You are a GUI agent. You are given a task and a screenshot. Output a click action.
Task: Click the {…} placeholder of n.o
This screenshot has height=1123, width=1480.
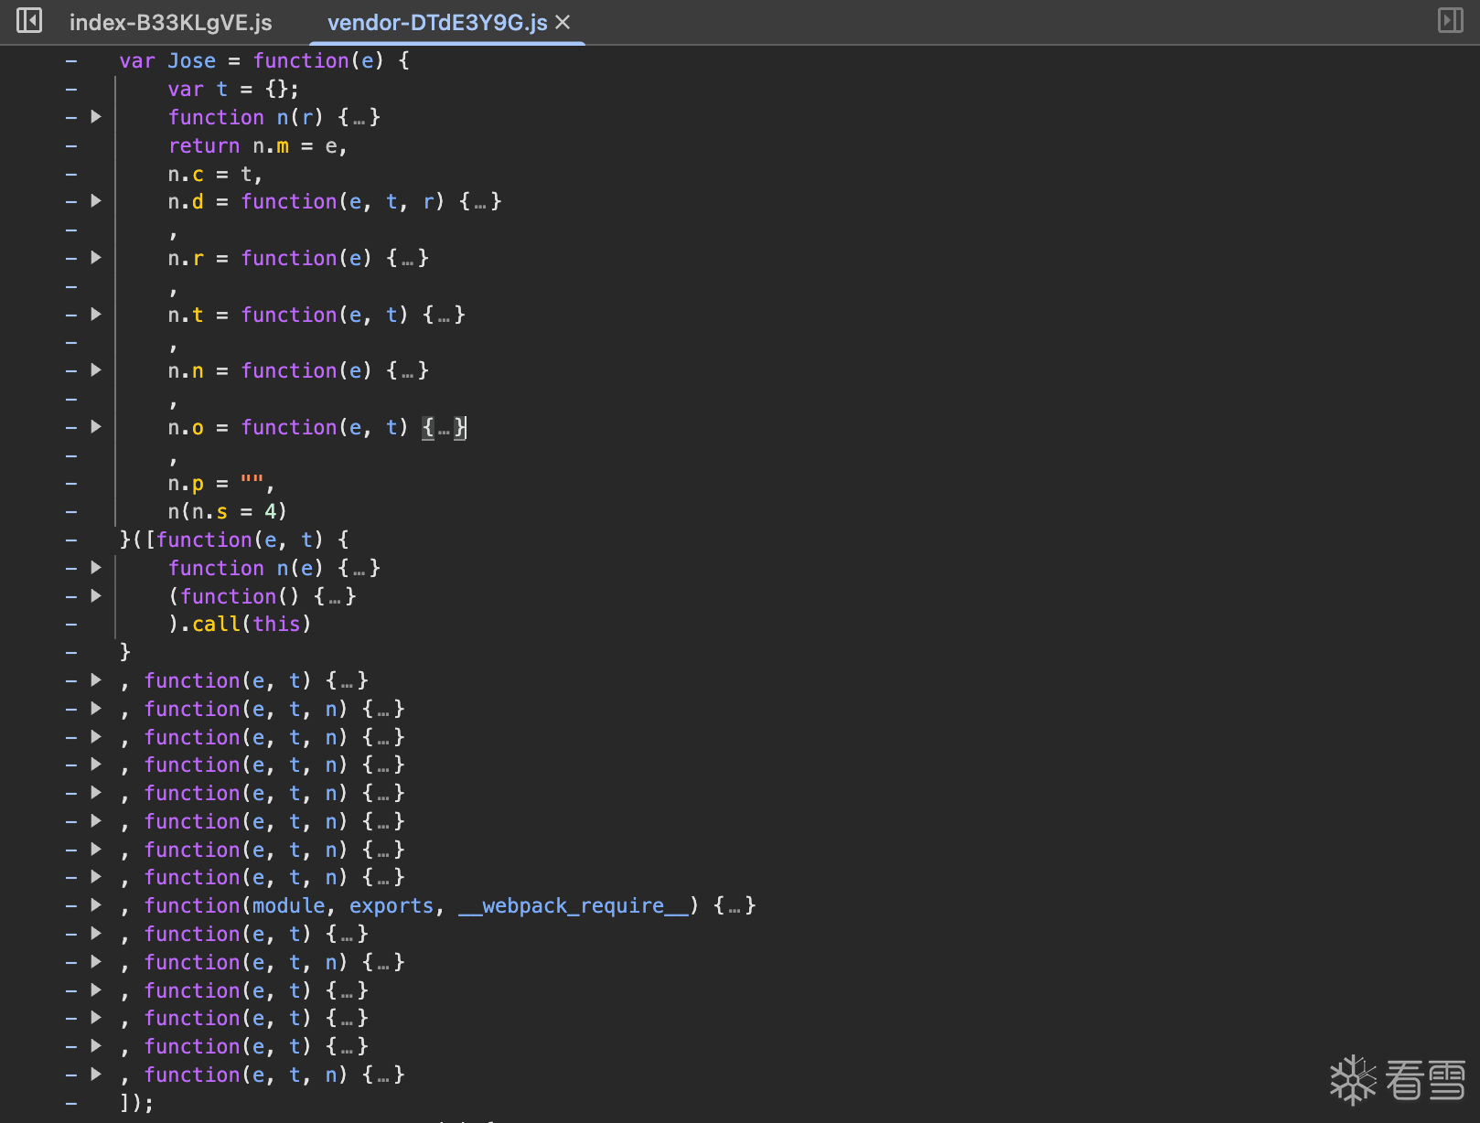444,427
